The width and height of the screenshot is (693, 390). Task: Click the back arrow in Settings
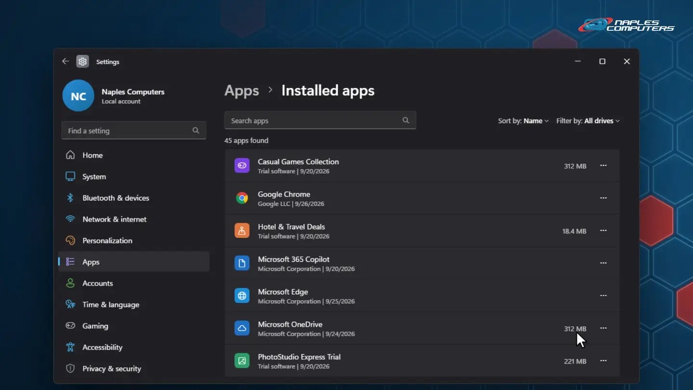click(65, 62)
